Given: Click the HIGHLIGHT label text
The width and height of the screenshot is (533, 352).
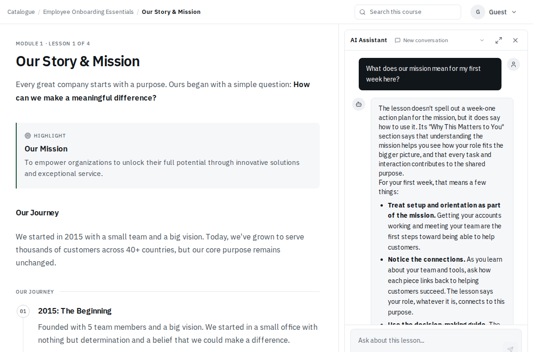Looking at the screenshot, I should pyautogui.click(x=50, y=136).
